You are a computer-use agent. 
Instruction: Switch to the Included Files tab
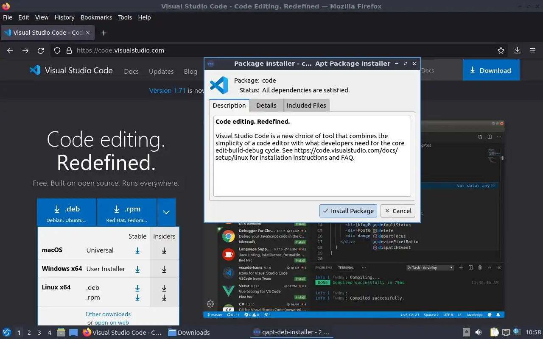(306, 105)
